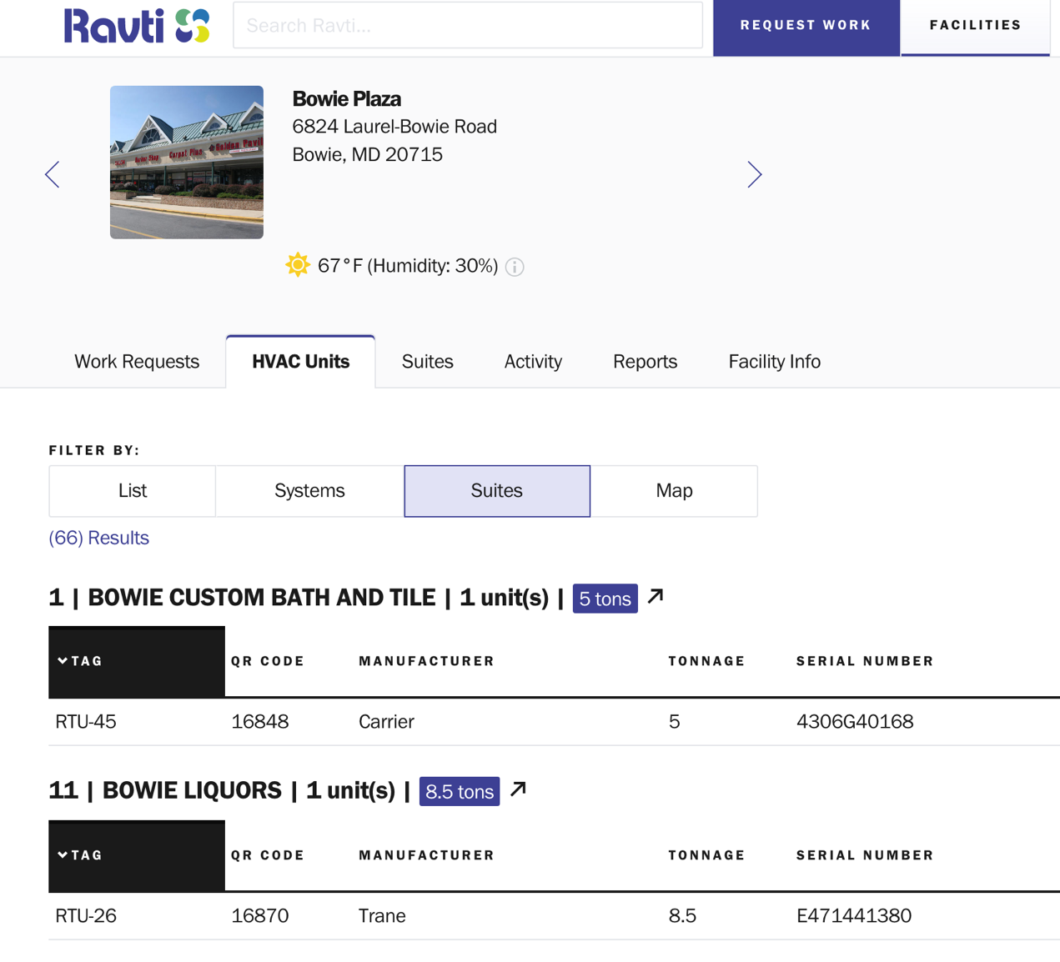Click QR code 16848

coord(260,722)
